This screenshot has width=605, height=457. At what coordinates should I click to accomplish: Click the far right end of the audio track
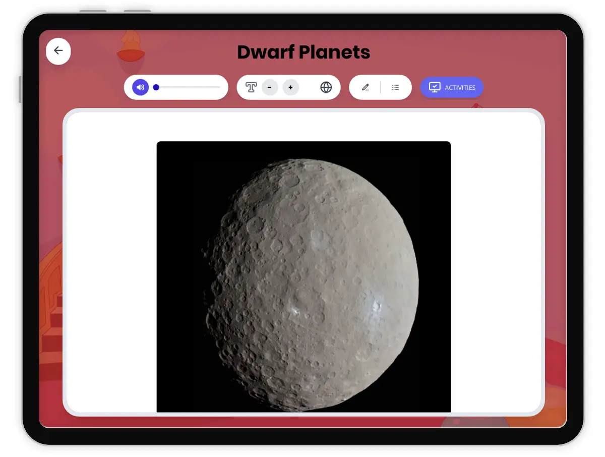coord(219,87)
